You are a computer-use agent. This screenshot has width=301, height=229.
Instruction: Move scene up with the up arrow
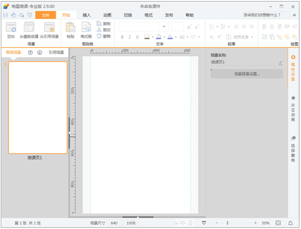(31, 52)
